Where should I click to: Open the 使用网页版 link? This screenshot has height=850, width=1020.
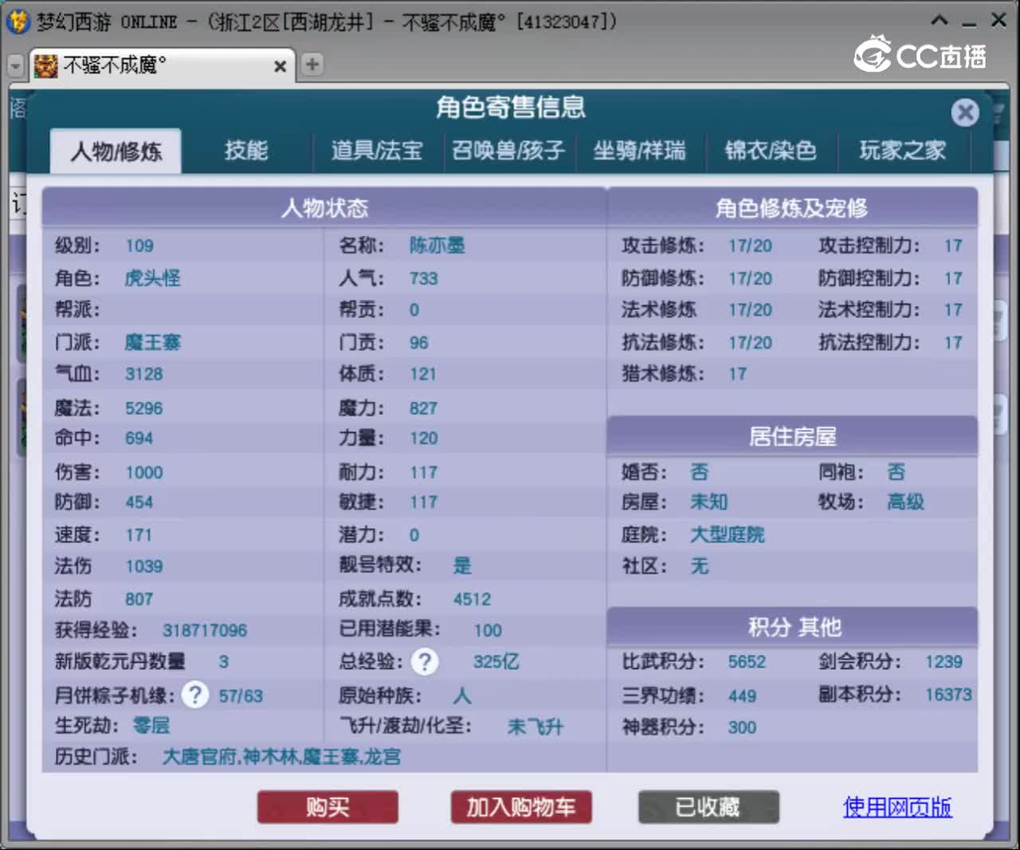(897, 807)
